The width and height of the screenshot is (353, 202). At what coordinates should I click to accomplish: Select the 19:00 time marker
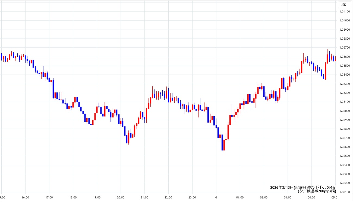[x=97, y=197]
